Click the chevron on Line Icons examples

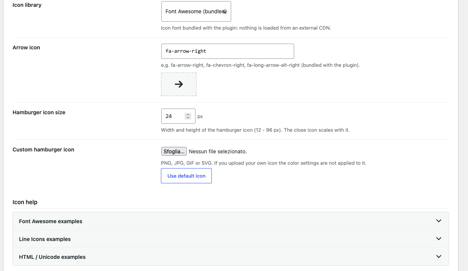[x=439, y=239]
